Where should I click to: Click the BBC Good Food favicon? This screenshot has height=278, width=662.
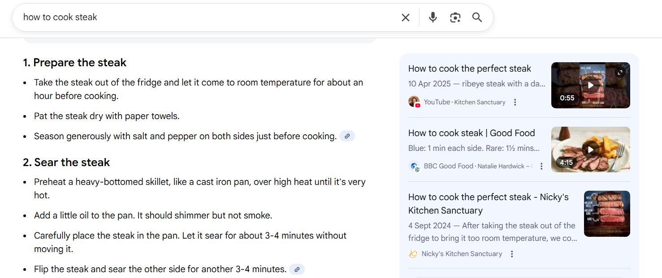pos(414,166)
